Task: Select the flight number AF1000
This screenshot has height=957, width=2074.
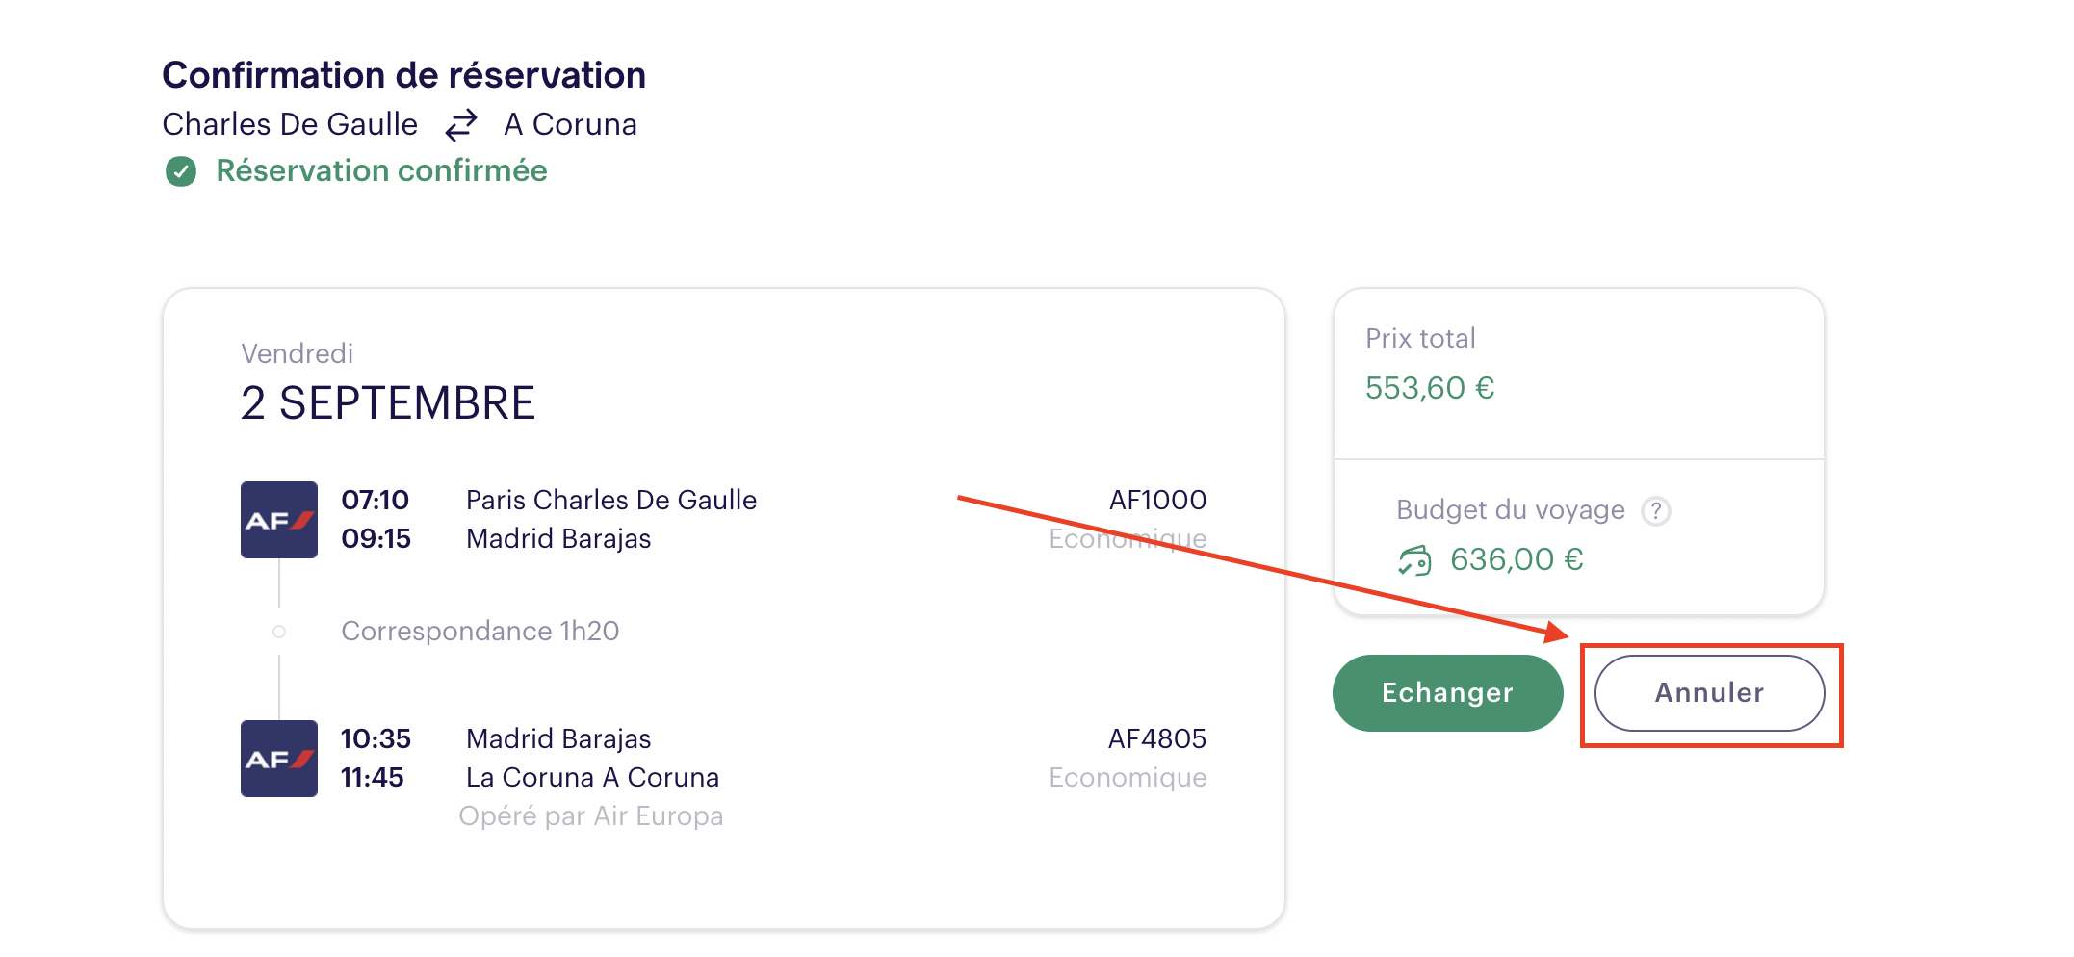Action: pyautogui.click(x=1157, y=501)
